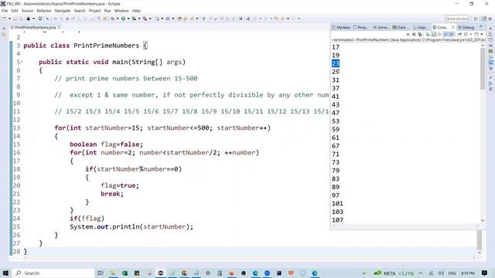Collapse the main method fold marker on line 5

click(22, 62)
